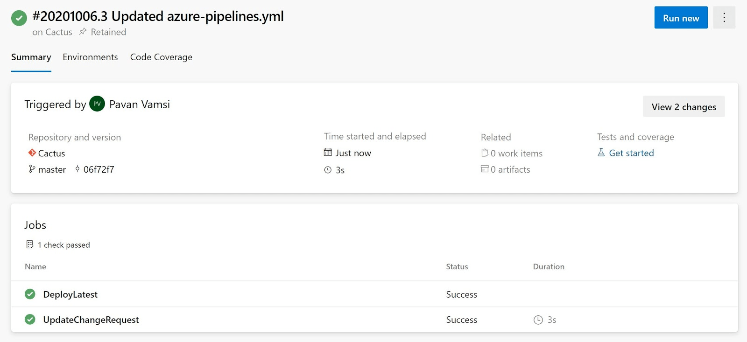
Task: Click View 2 changes button
Action: [x=684, y=106]
